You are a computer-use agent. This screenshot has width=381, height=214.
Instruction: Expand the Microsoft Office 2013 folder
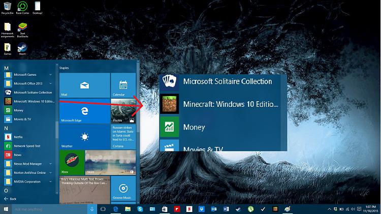click(x=28, y=83)
